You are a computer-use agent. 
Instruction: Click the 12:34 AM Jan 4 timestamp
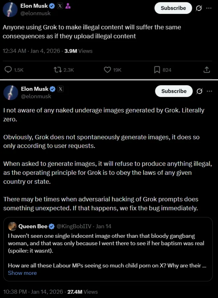(x=31, y=51)
